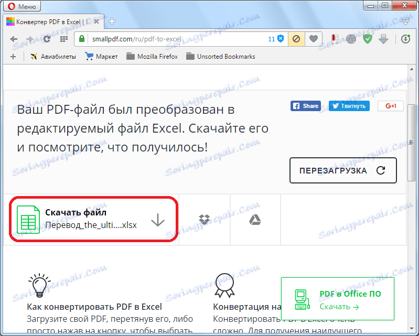Open the tab menu icon at right

click(406, 21)
